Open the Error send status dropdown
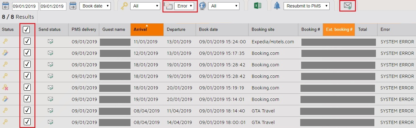Screen dimensions: 416x128 pyautogui.click(x=184, y=6)
